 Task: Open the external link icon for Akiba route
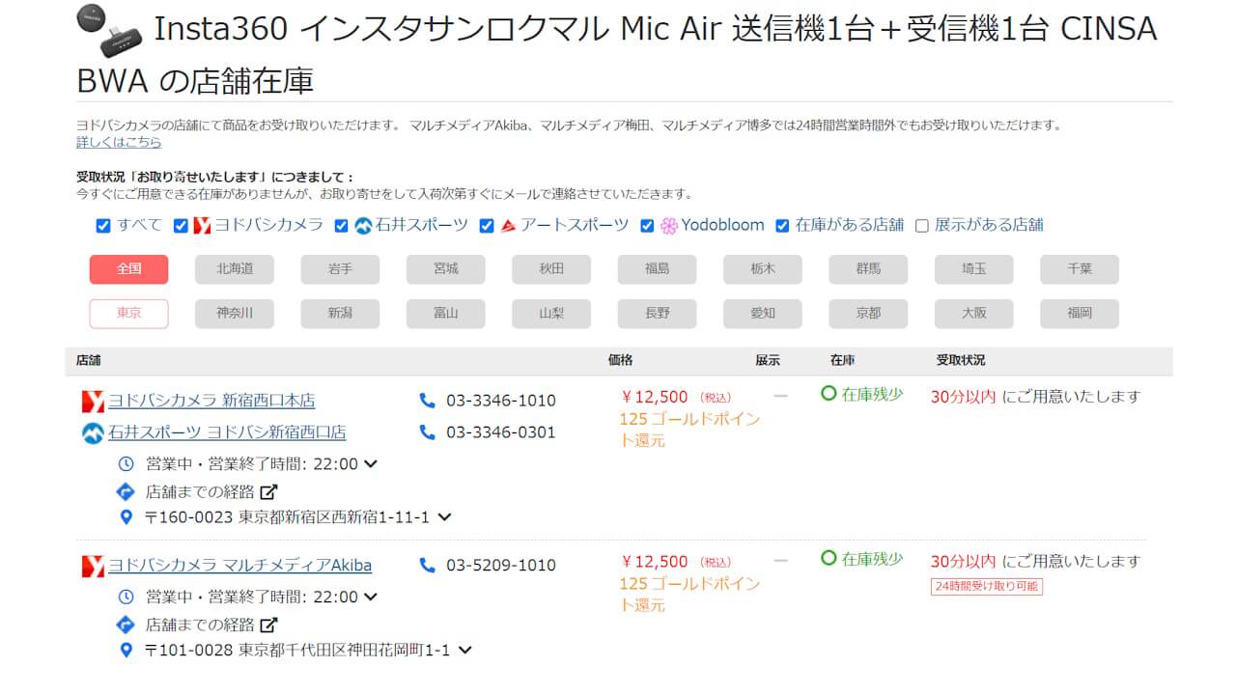[x=270, y=625]
